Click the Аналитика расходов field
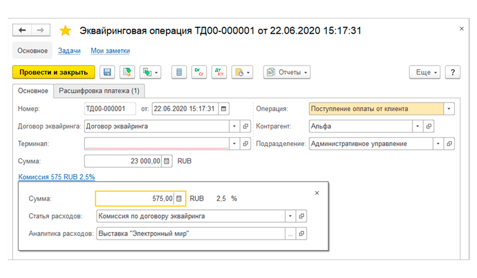 click(x=191, y=233)
